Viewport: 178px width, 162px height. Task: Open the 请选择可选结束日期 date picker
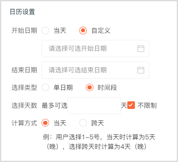pyautogui.click(x=95, y=70)
